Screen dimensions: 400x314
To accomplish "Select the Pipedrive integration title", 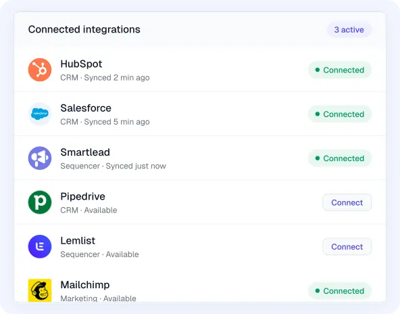I will (82, 196).
